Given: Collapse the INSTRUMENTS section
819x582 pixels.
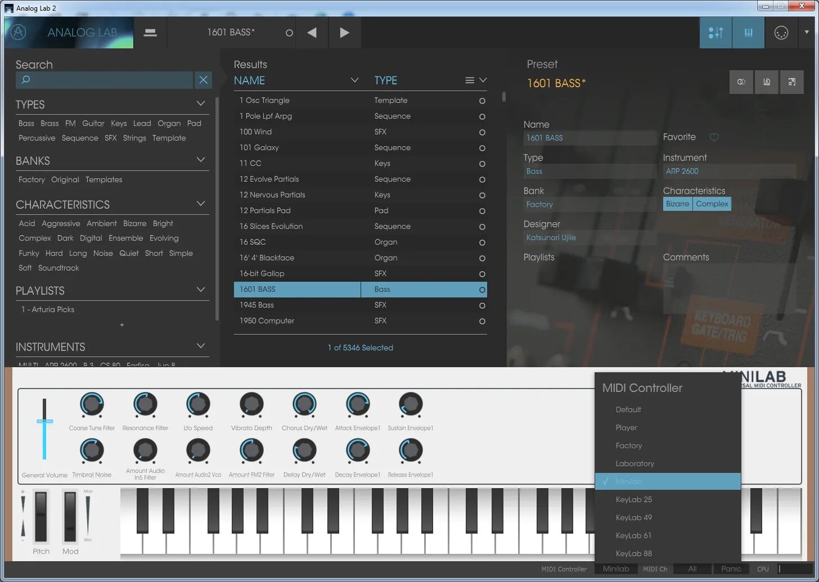Looking at the screenshot, I should [x=201, y=346].
